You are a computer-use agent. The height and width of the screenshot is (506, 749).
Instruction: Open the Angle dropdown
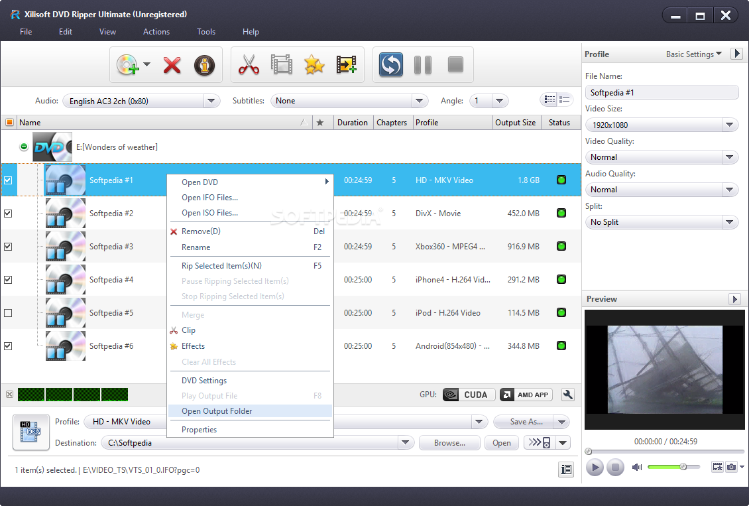pos(499,101)
